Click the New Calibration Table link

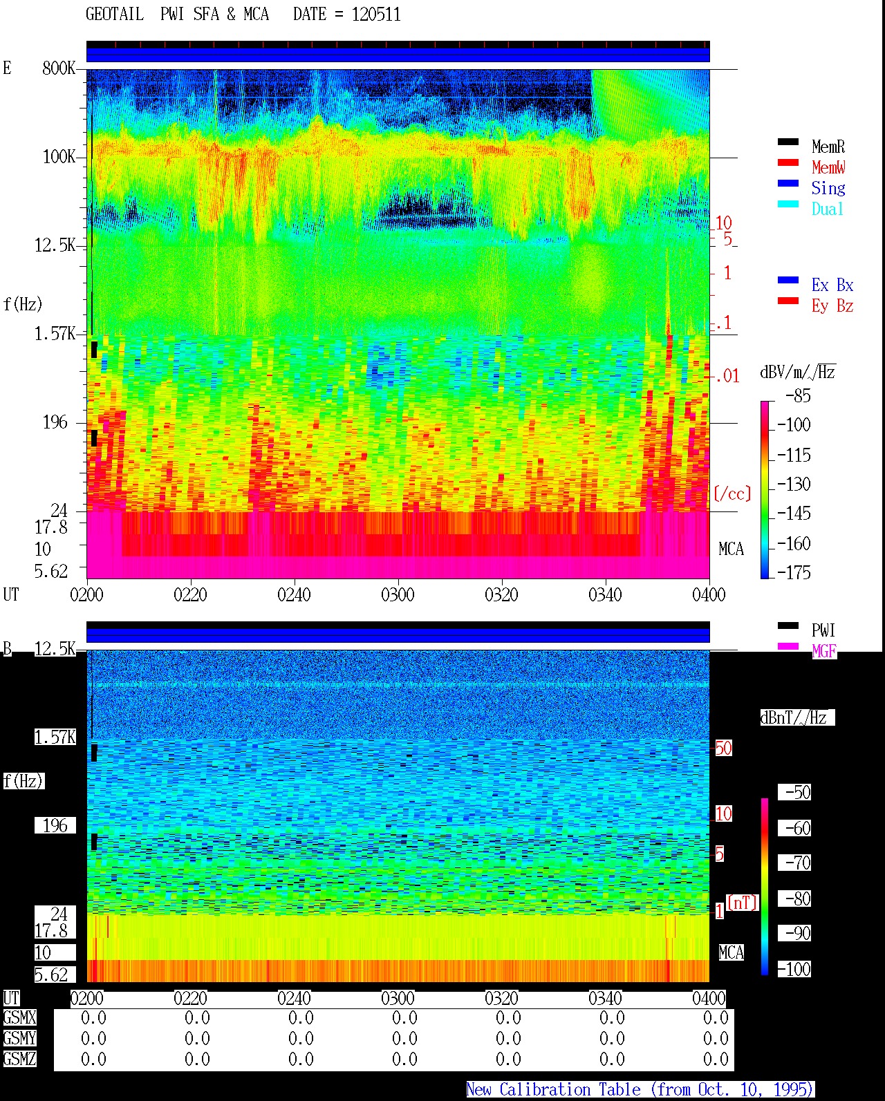click(640, 1089)
